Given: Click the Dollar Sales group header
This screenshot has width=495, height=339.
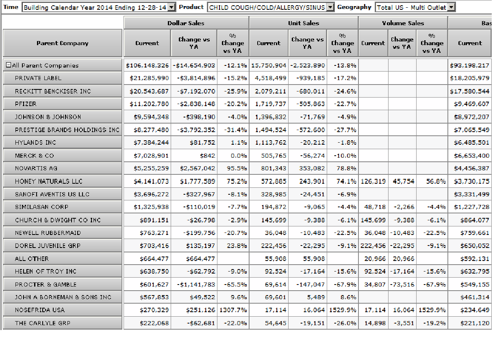Looking at the screenshot, I should click(186, 23).
